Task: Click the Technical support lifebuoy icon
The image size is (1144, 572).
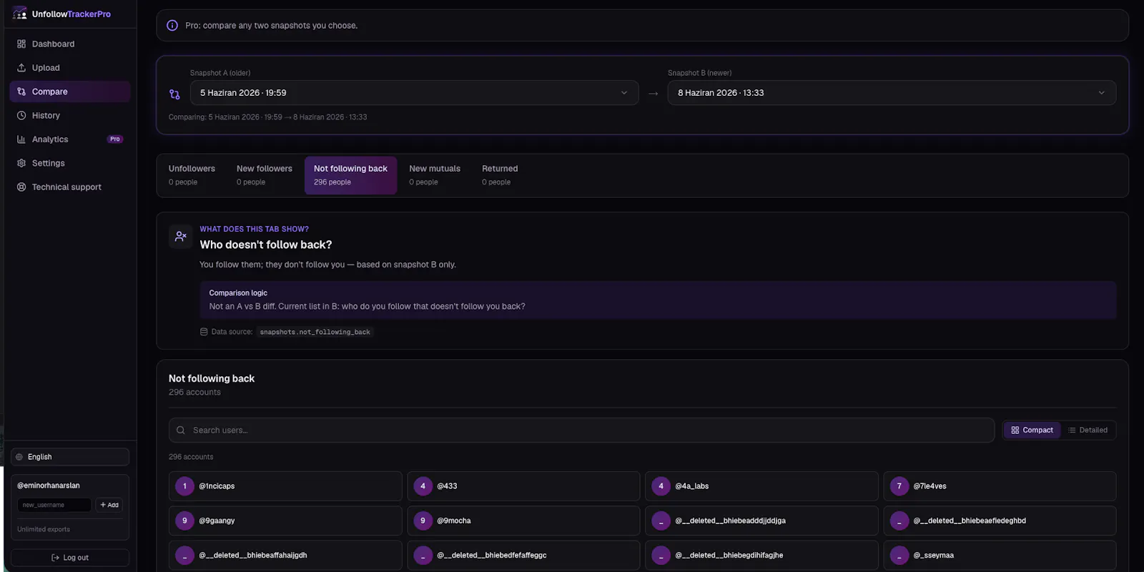Action: coord(21,187)
